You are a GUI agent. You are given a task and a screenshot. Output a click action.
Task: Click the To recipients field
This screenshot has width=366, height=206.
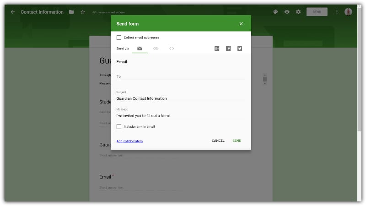(x=181, y=76)
